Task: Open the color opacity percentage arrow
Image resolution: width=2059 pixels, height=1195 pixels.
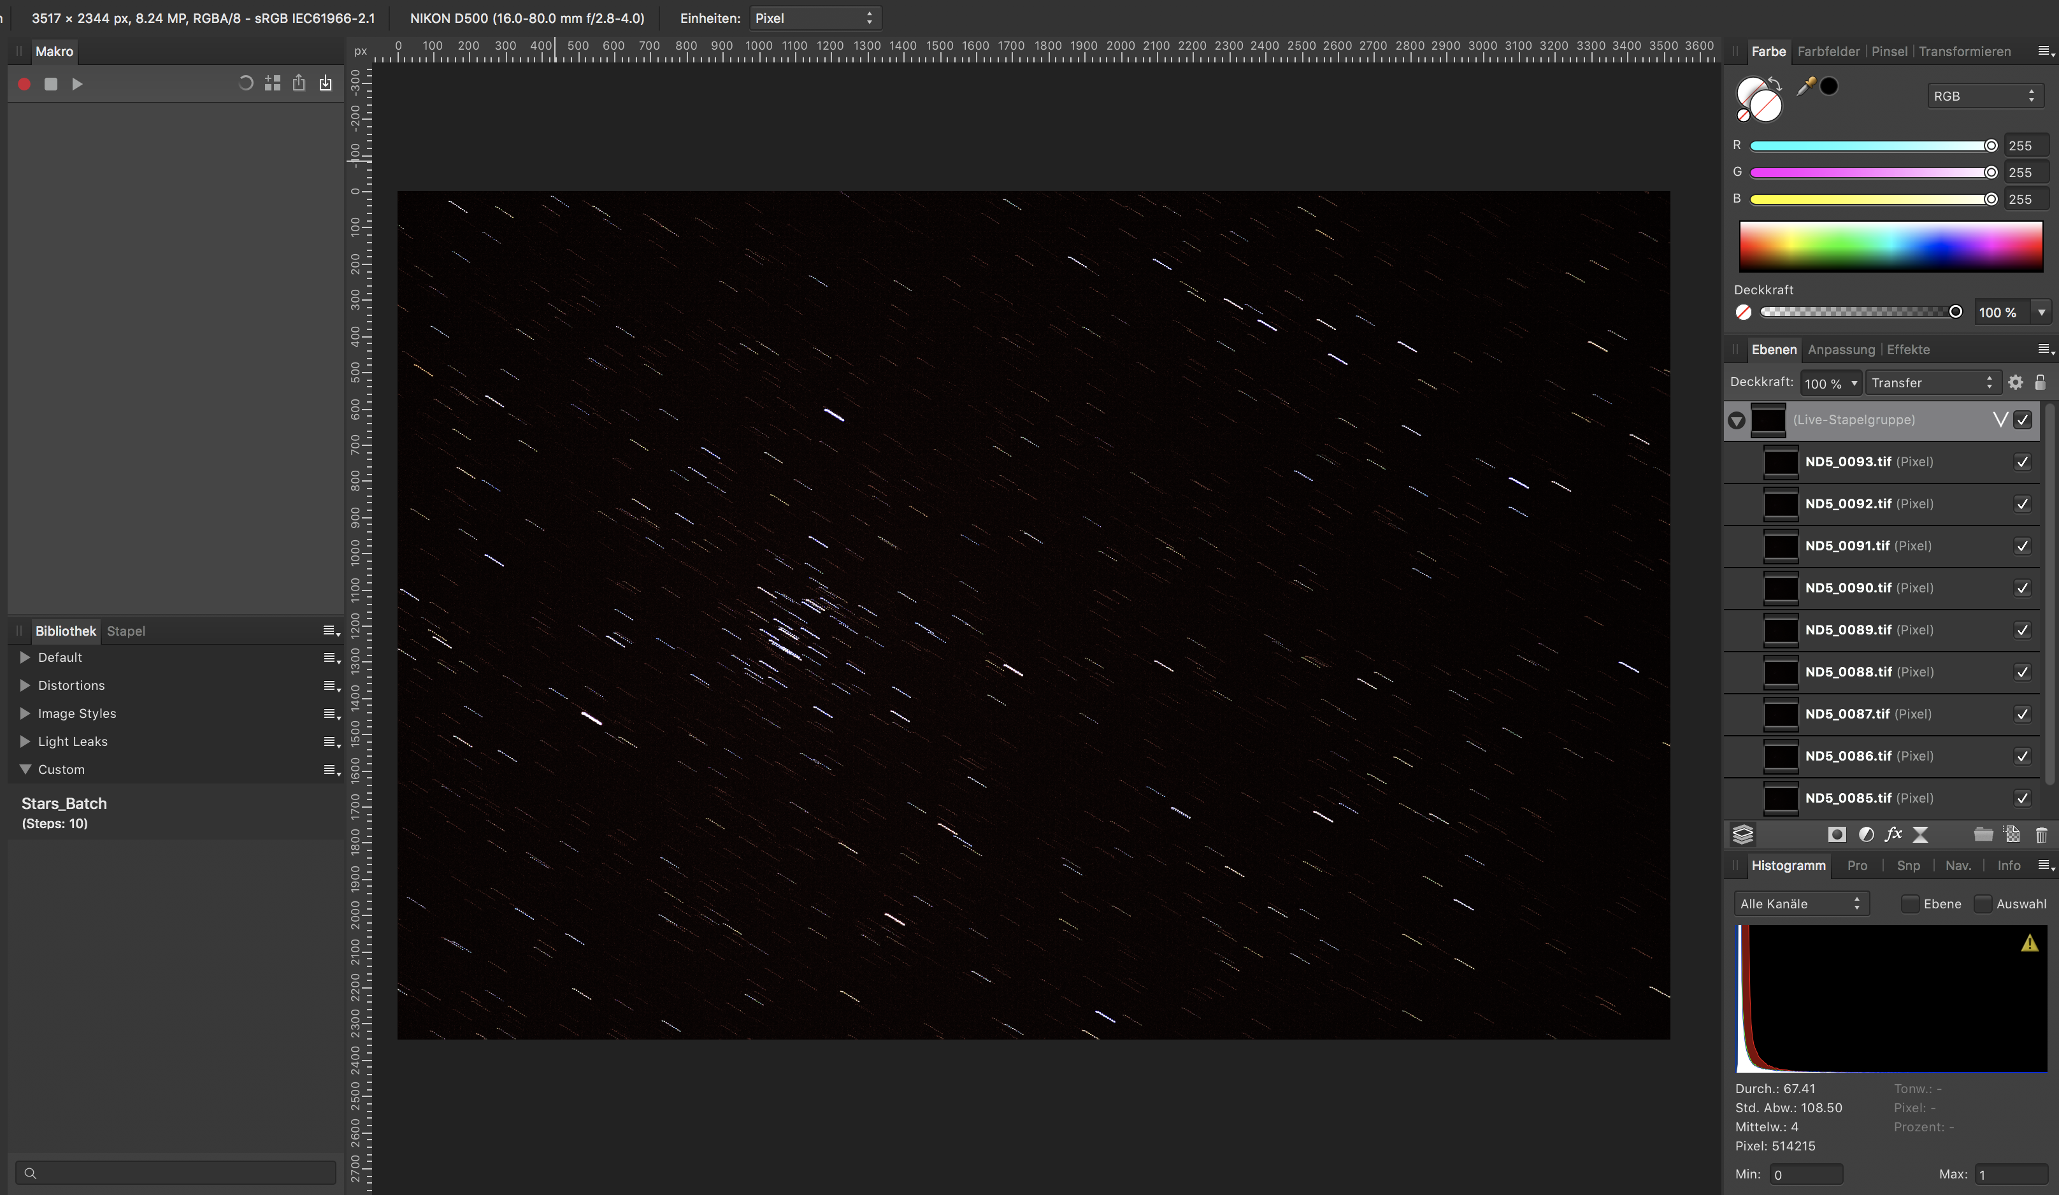Action: (2041, 312)
